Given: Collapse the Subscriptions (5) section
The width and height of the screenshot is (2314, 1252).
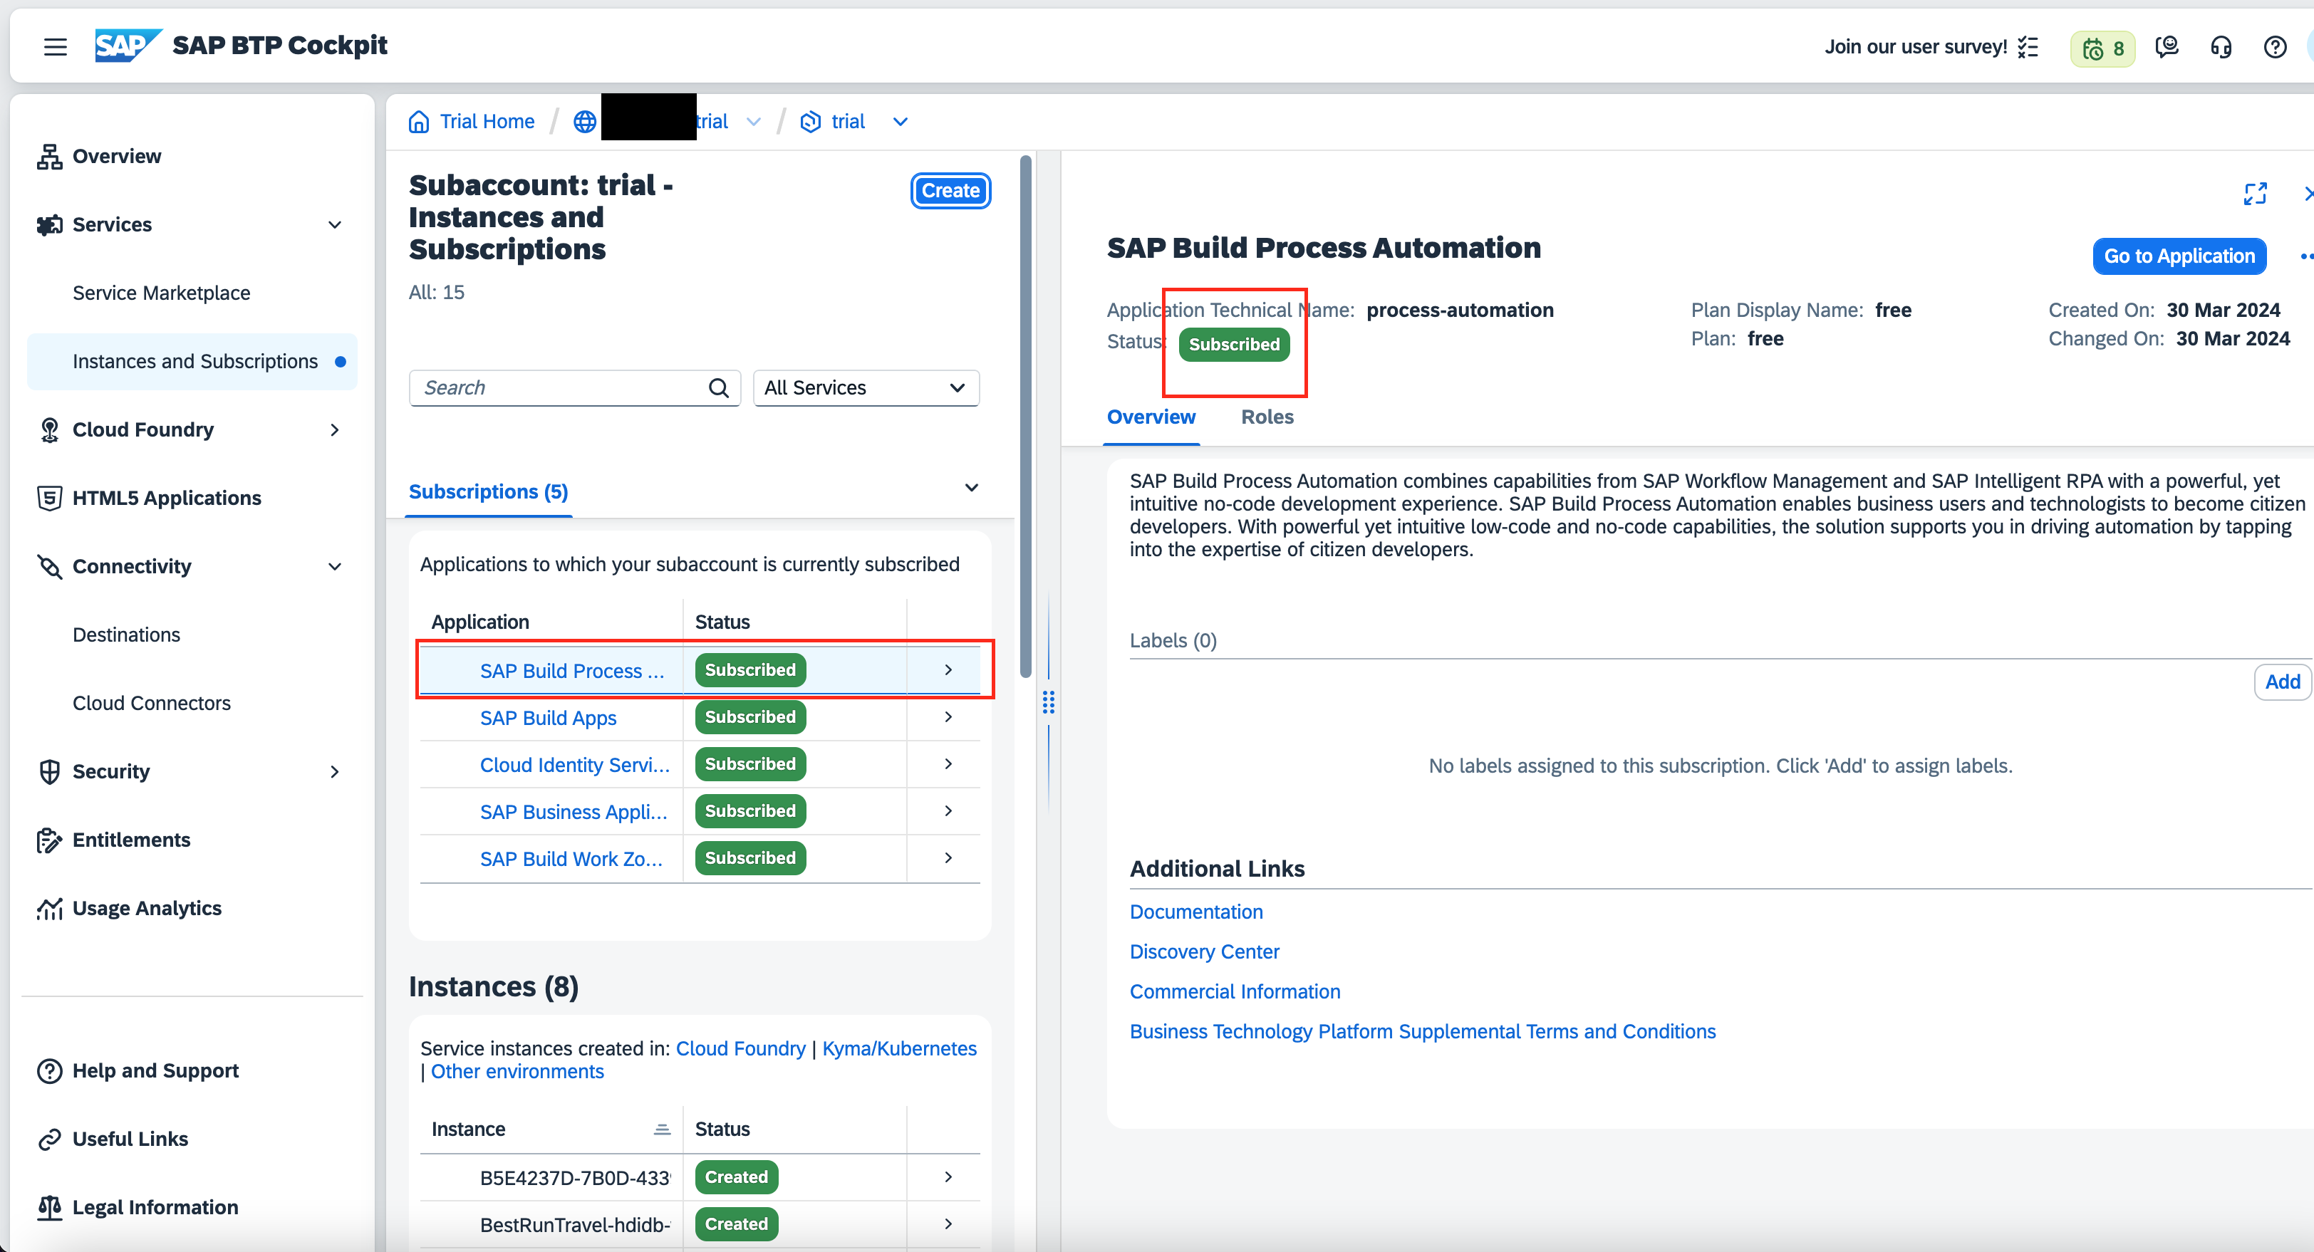Looking at the screenshot, I should coord(971,488).
